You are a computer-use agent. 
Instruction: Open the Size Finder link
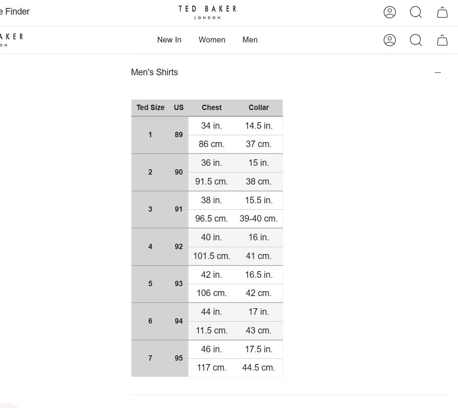[x=14, y=11]
